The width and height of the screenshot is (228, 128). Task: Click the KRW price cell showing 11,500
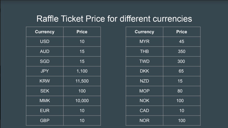click(x=82, y=81)
